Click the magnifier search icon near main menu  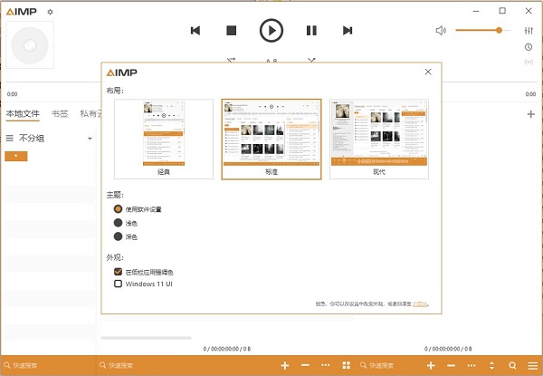pos(512,366)
